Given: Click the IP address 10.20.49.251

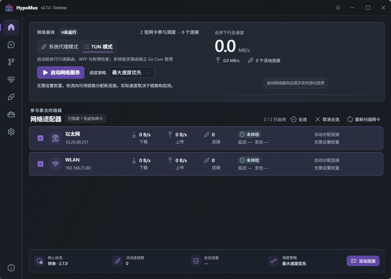Looking at the screenshot, I should (x=77, y=142).
